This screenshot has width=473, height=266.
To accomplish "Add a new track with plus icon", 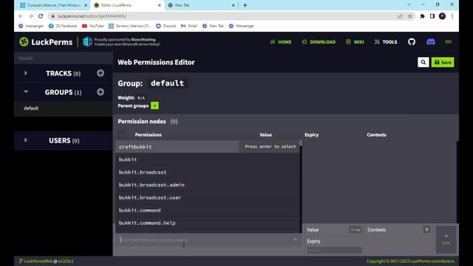I will (101, 73).
